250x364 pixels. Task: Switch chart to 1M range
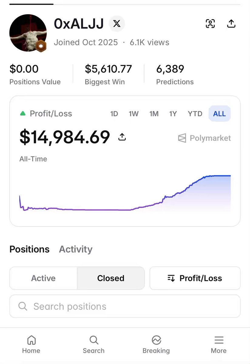click(154, 114)
